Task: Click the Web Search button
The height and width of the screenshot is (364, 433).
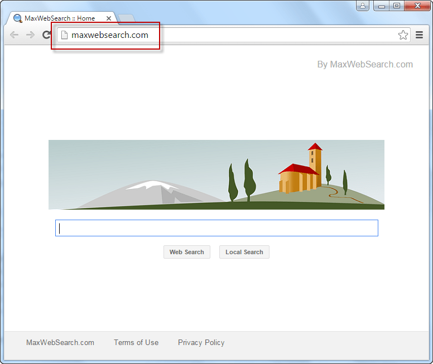Action: coord(187,252)
